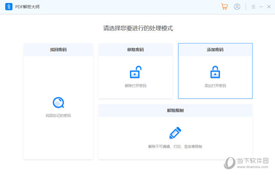275x175 pixels.
Task: Click the 添加打开密码 label
Action: [x=215, y=86]
